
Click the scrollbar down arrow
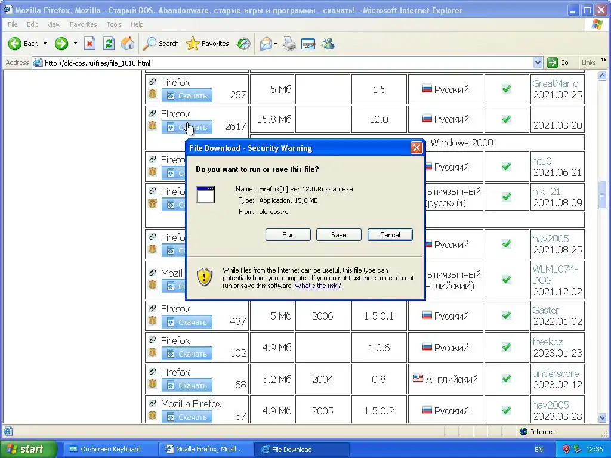tap(603, 417)
